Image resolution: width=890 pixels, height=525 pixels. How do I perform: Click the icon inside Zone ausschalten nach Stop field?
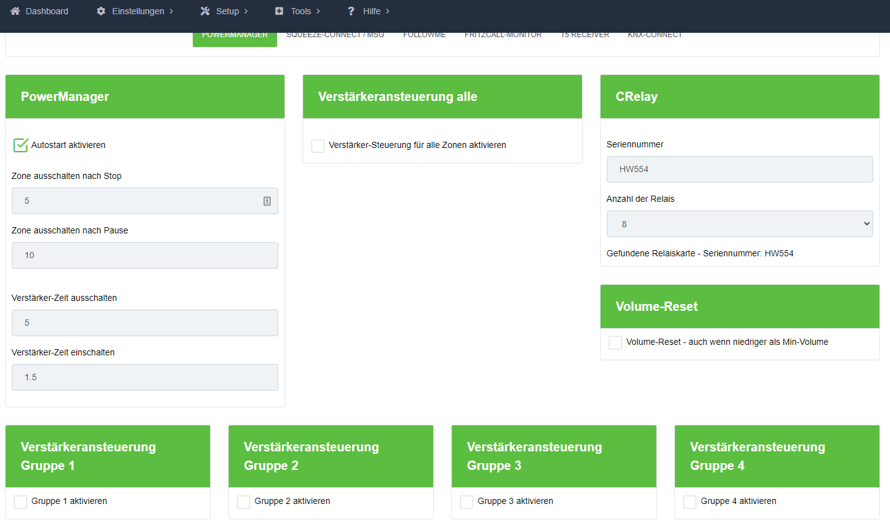click(267, 201)
